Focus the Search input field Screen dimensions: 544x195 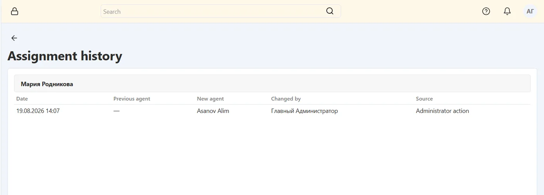[221, 11]
